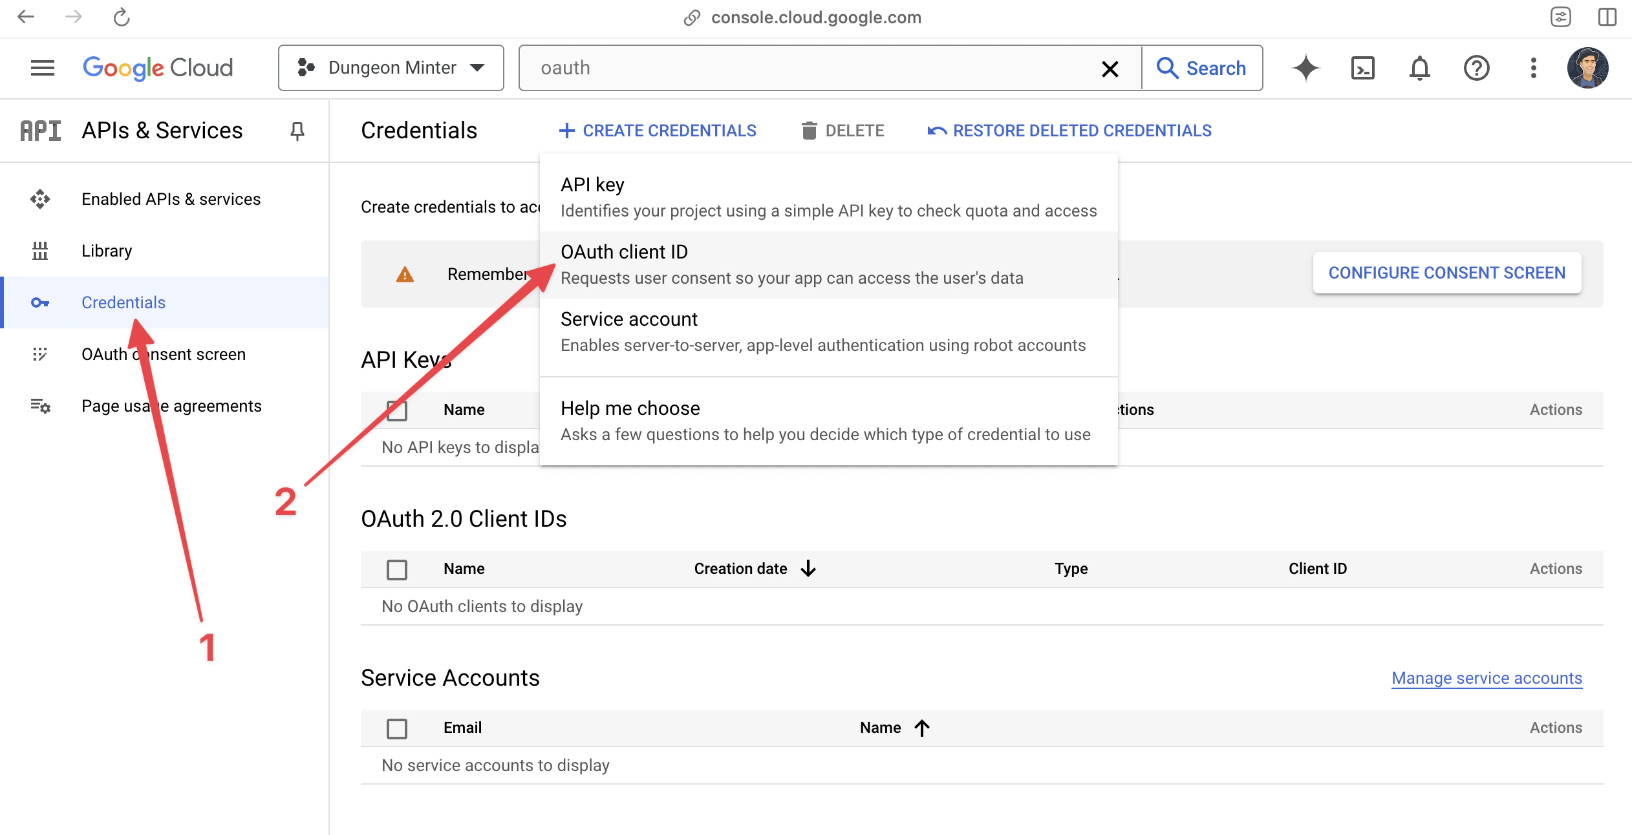Viewport: 1632px width, 835px height.
Task: Open the Library section
Action: click(106, 251)
